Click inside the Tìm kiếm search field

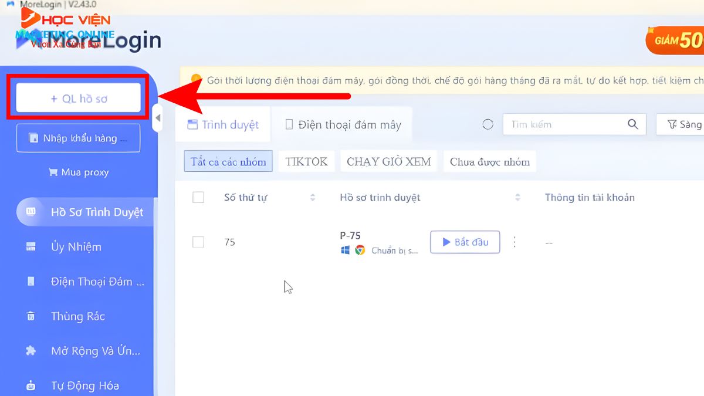(563, 124)
